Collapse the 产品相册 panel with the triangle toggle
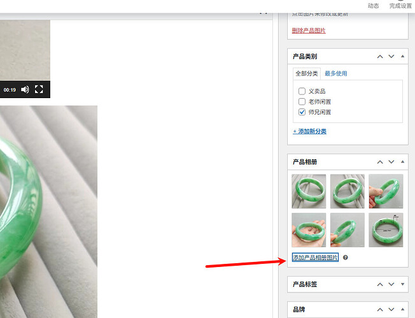 click(402, 162)
